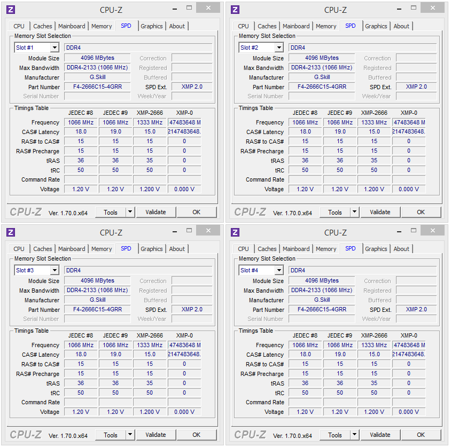Select Memory tab in Slot #2 window
The image size is (451, 447).
pos(326,26)
